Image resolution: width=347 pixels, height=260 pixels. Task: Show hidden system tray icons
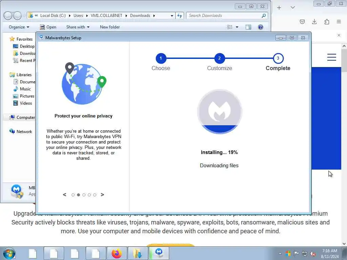point(280,254)
